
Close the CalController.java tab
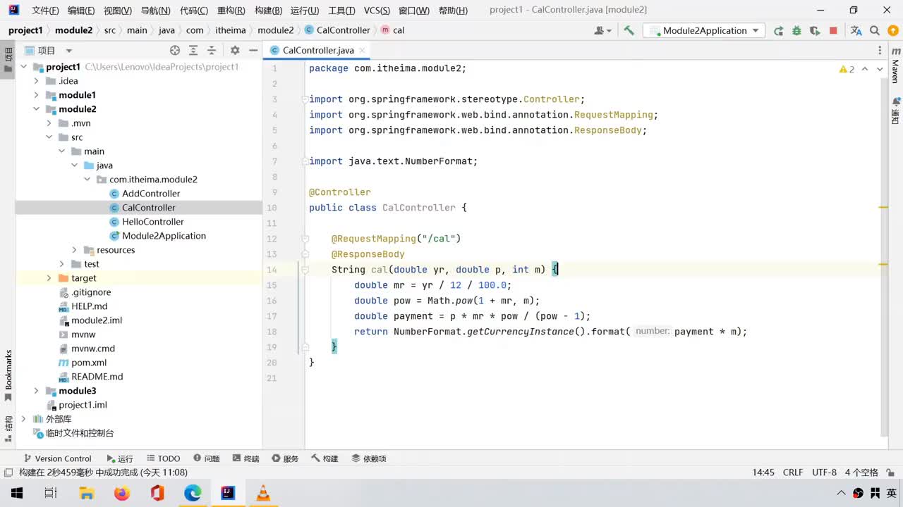click(x=362, y=50)
